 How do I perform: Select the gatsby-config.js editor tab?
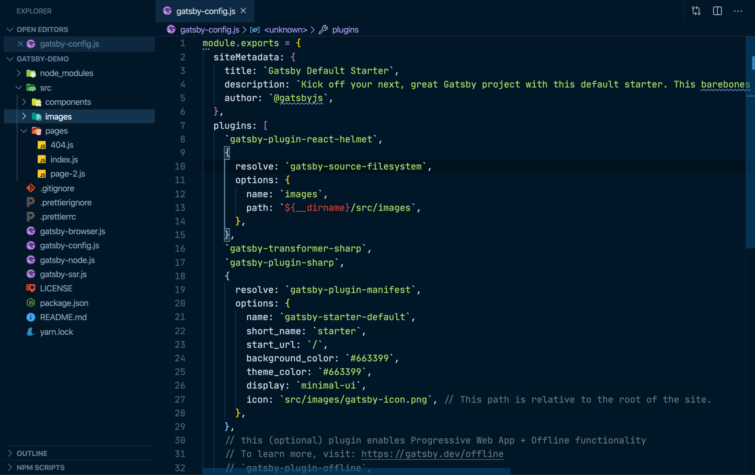pyautogui.click(x=205, y=11)
